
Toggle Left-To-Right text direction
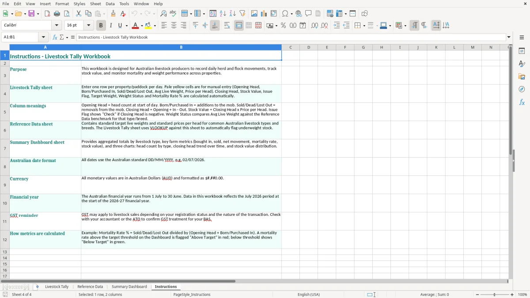414,26
